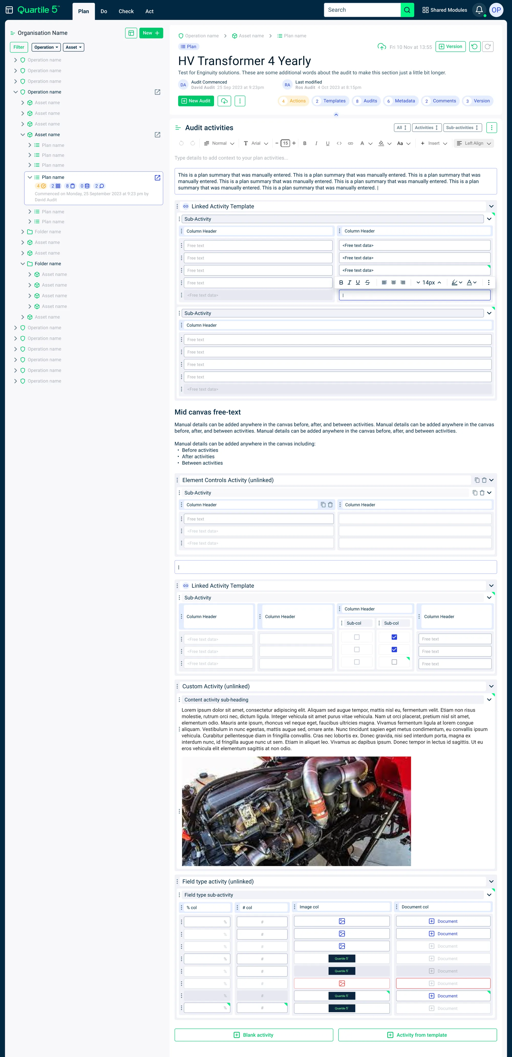Open the Audit activities three-dot menu
Image resolution: width=512 pixels, height=1057 pixels.
coord(491,127)
